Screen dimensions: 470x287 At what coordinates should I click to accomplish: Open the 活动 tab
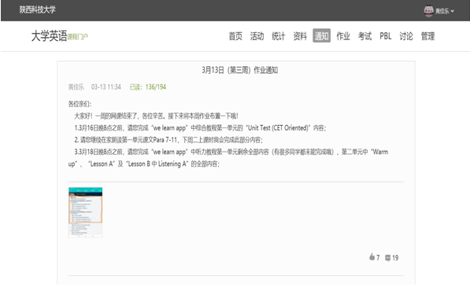[257, 36]
